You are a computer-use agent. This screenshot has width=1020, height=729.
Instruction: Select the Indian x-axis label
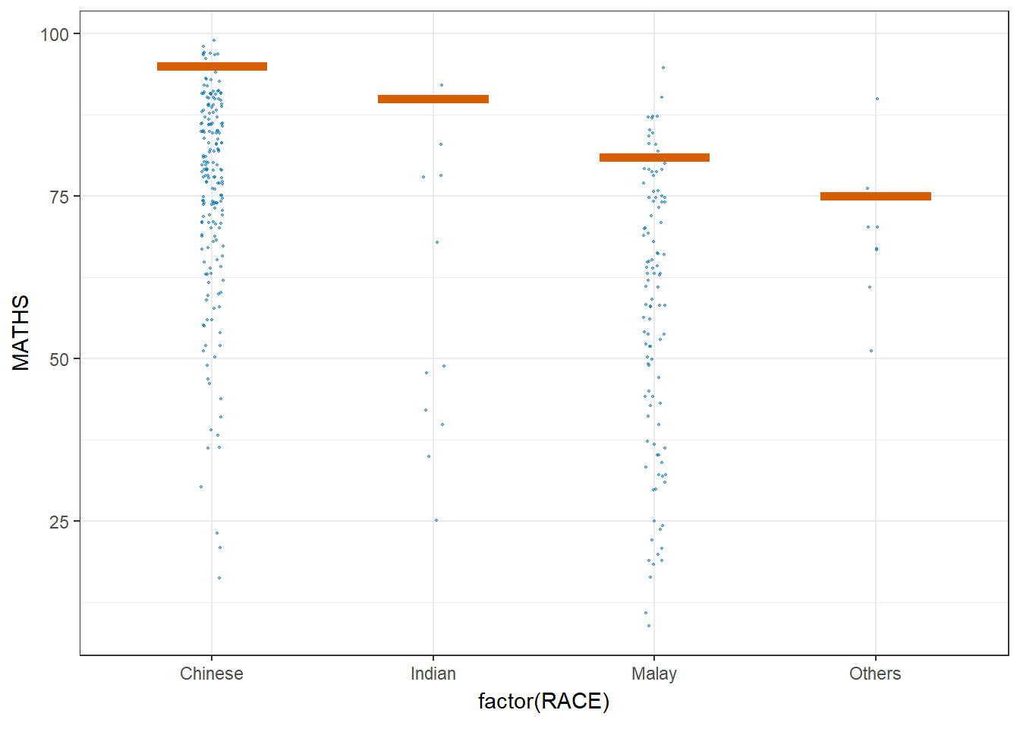click(433, 674)
